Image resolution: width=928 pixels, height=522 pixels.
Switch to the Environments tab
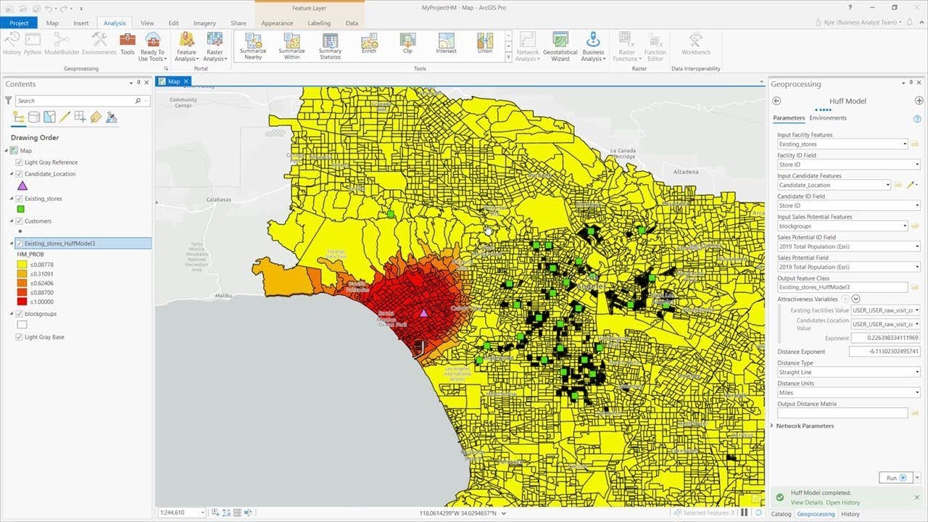(x=828, y=117)
